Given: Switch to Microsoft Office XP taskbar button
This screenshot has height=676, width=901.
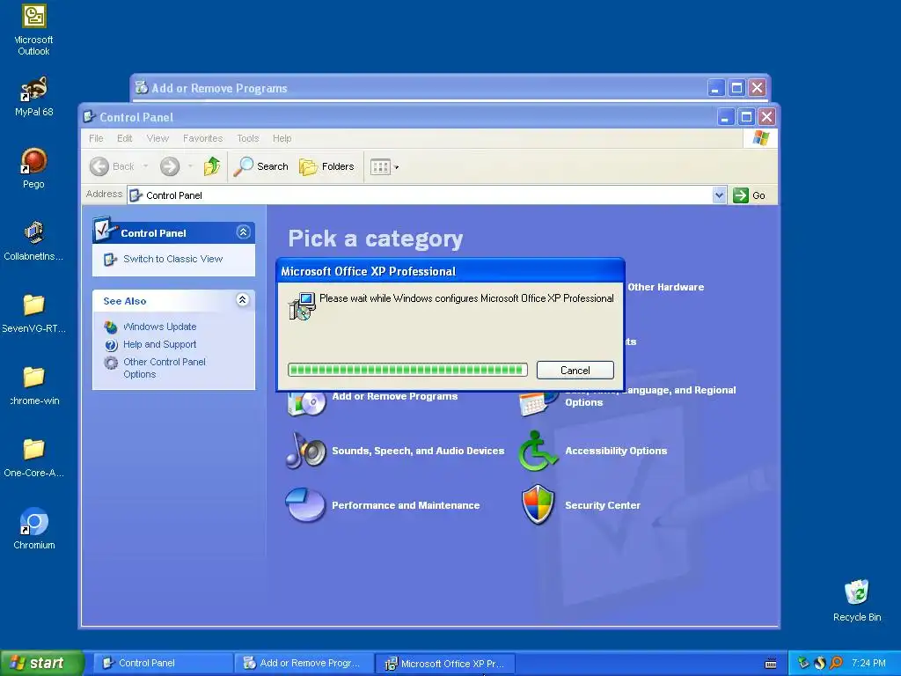Looking at the screenshot, I should tap(445, 664).
